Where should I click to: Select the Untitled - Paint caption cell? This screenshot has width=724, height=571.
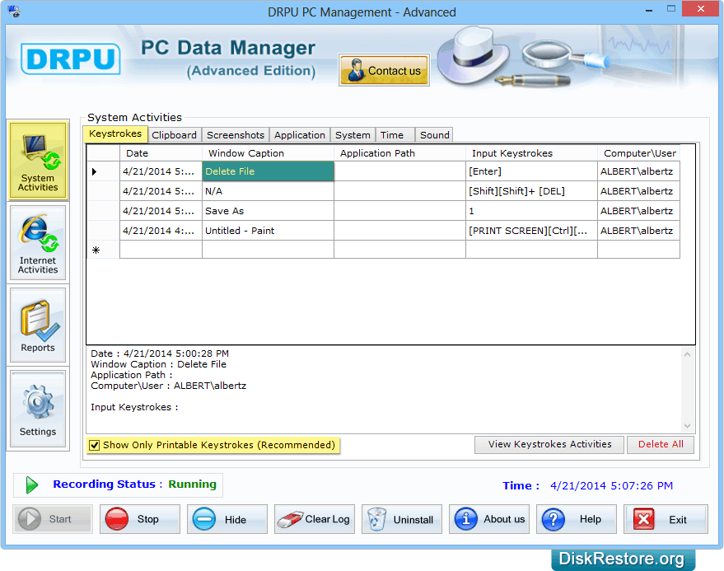pos(268,231)
